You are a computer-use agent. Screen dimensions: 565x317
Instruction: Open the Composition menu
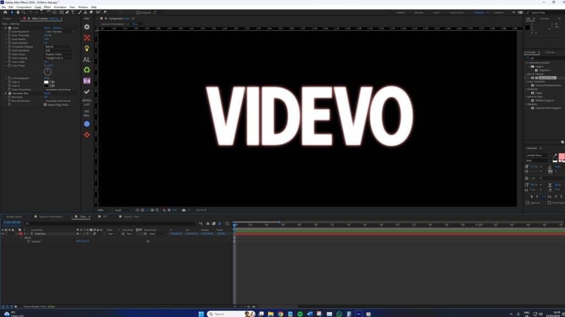click(x=24, y=7)
